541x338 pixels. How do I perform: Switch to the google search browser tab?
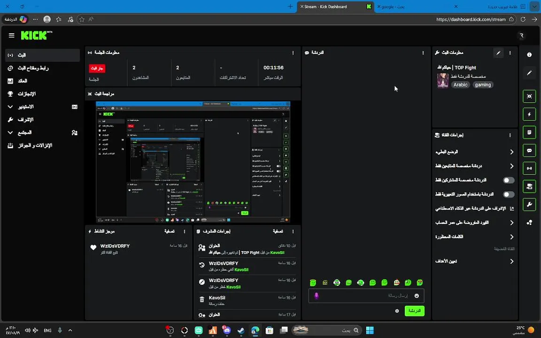(x=417, y=7)
